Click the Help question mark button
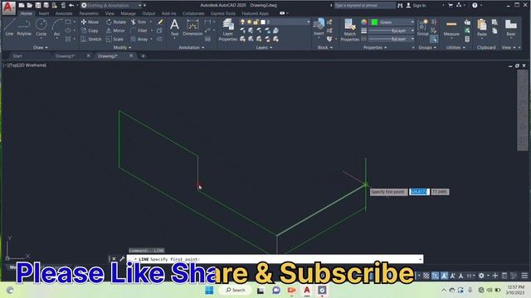 pyautogui.click(x=475, y=5)
